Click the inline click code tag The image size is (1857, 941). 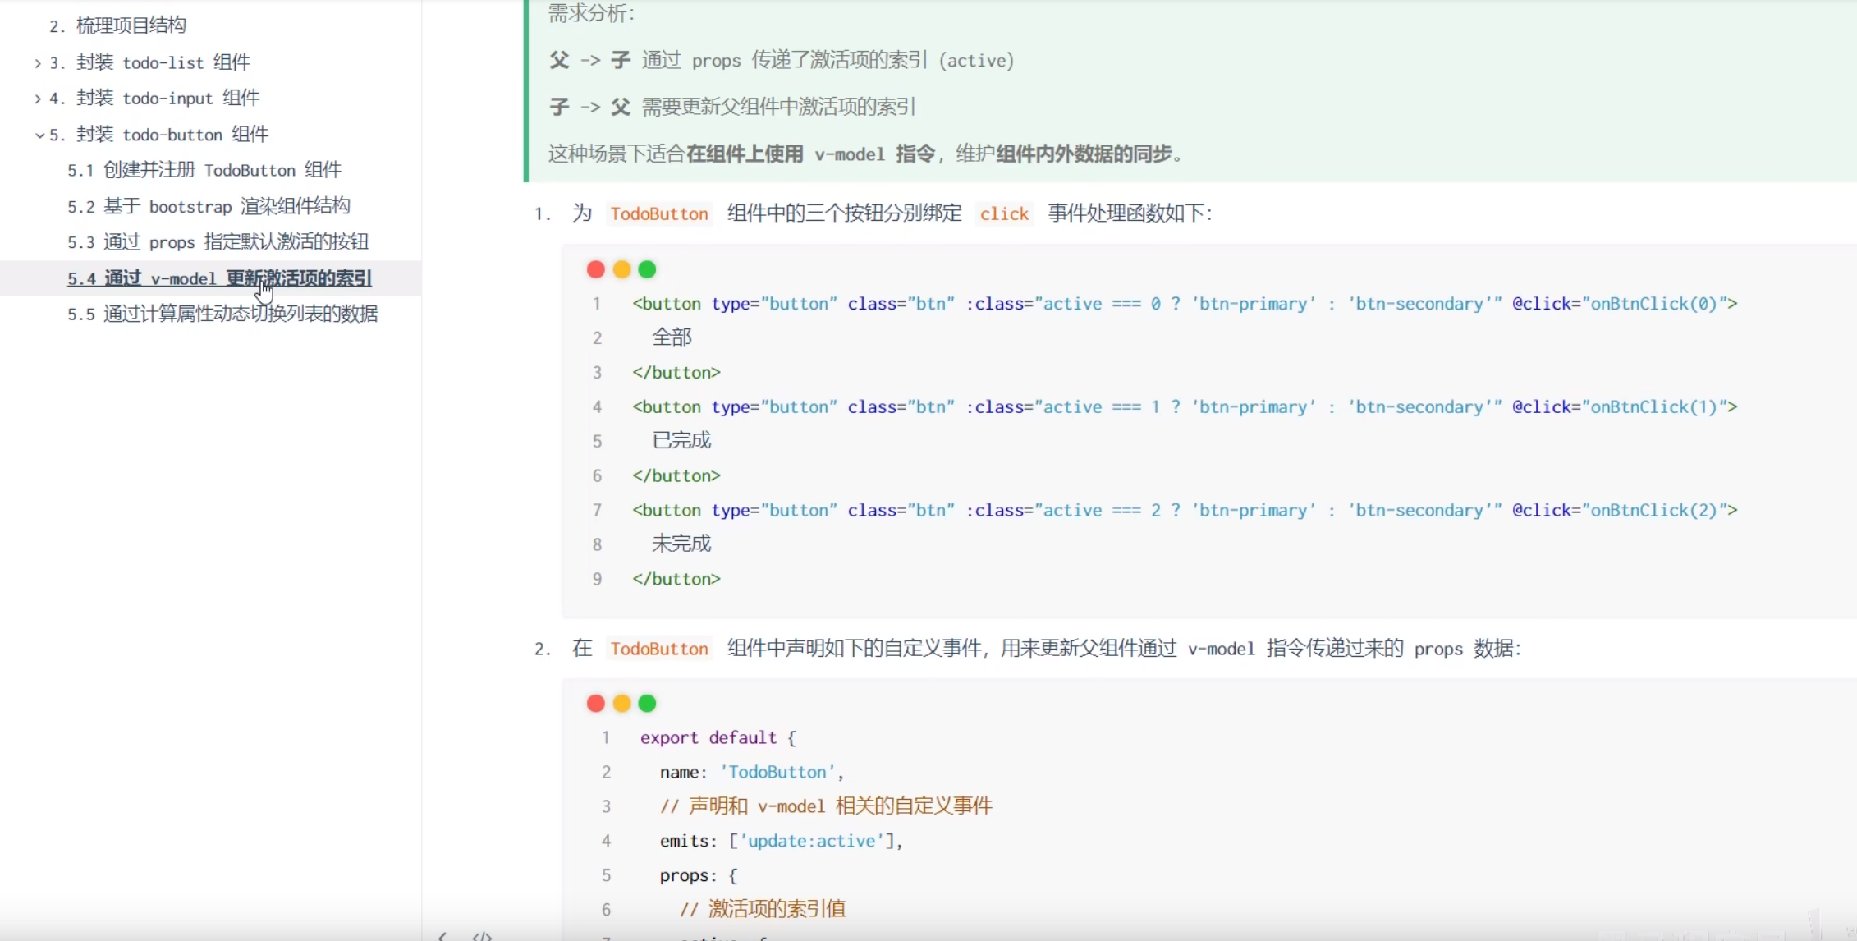coord(1003,214)
